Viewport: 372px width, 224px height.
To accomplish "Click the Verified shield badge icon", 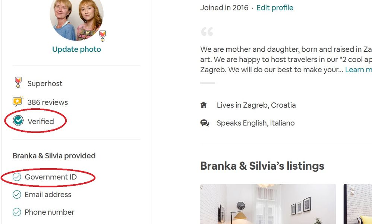I will pyautogui.click(x=18, y=121).
